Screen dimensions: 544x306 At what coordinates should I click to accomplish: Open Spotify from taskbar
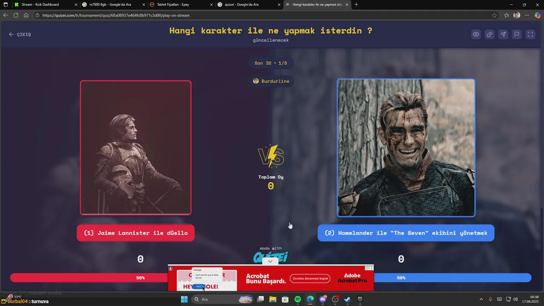coord(297,299)
